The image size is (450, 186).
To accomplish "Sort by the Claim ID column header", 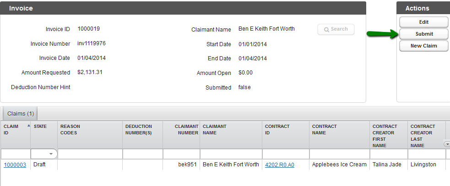I will (x=15, y=129).
